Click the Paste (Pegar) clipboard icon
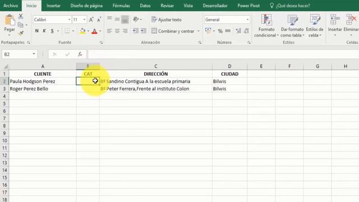This screenshot has height=202, width=359. point(10,20)
